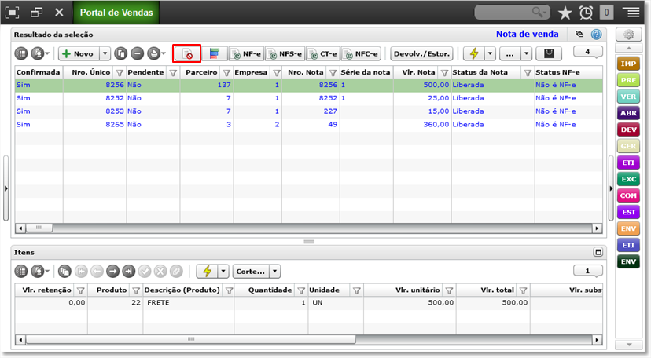Image resolution: width=651 pixels, height=358 pixels.
Task: Click the red DEV side button
Action: point(628,130)
